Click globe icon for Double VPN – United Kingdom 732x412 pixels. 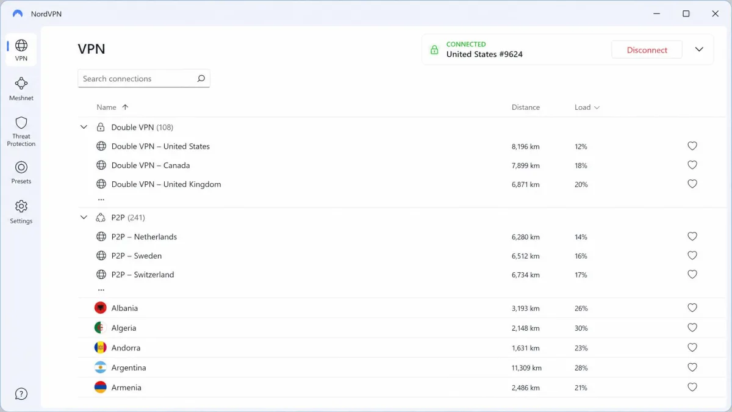pos(101,184)
